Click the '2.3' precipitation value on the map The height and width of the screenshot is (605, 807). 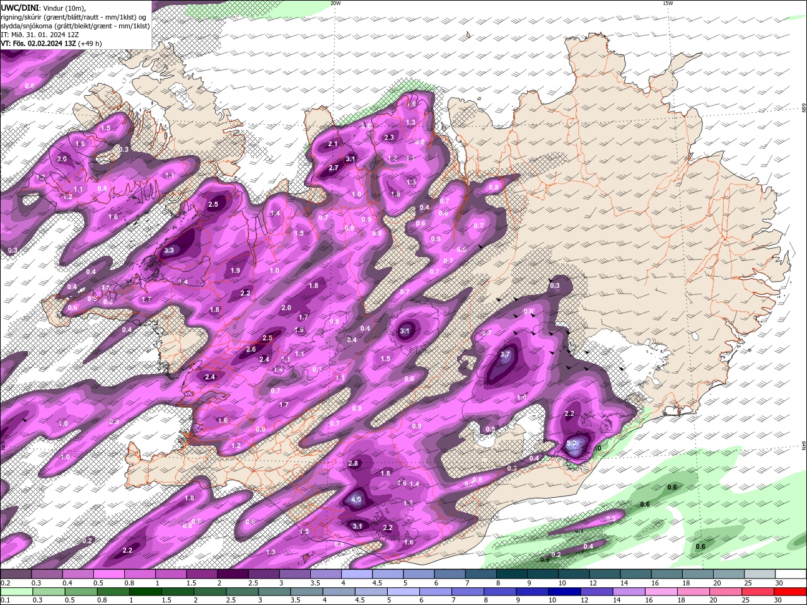click(x=389, y=137)
